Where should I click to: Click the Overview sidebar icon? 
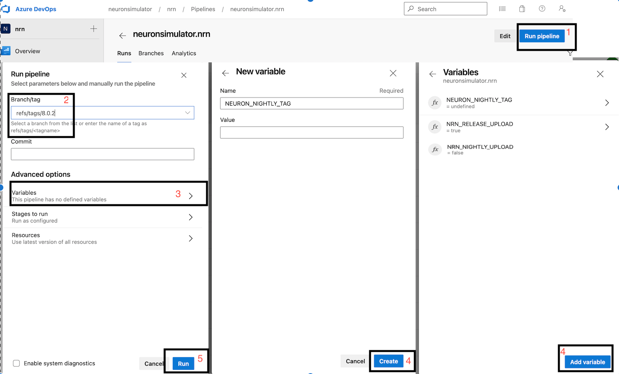point(6,51)
